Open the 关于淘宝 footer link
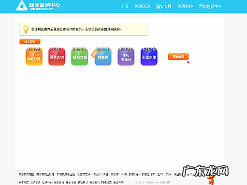 [24, 183]
